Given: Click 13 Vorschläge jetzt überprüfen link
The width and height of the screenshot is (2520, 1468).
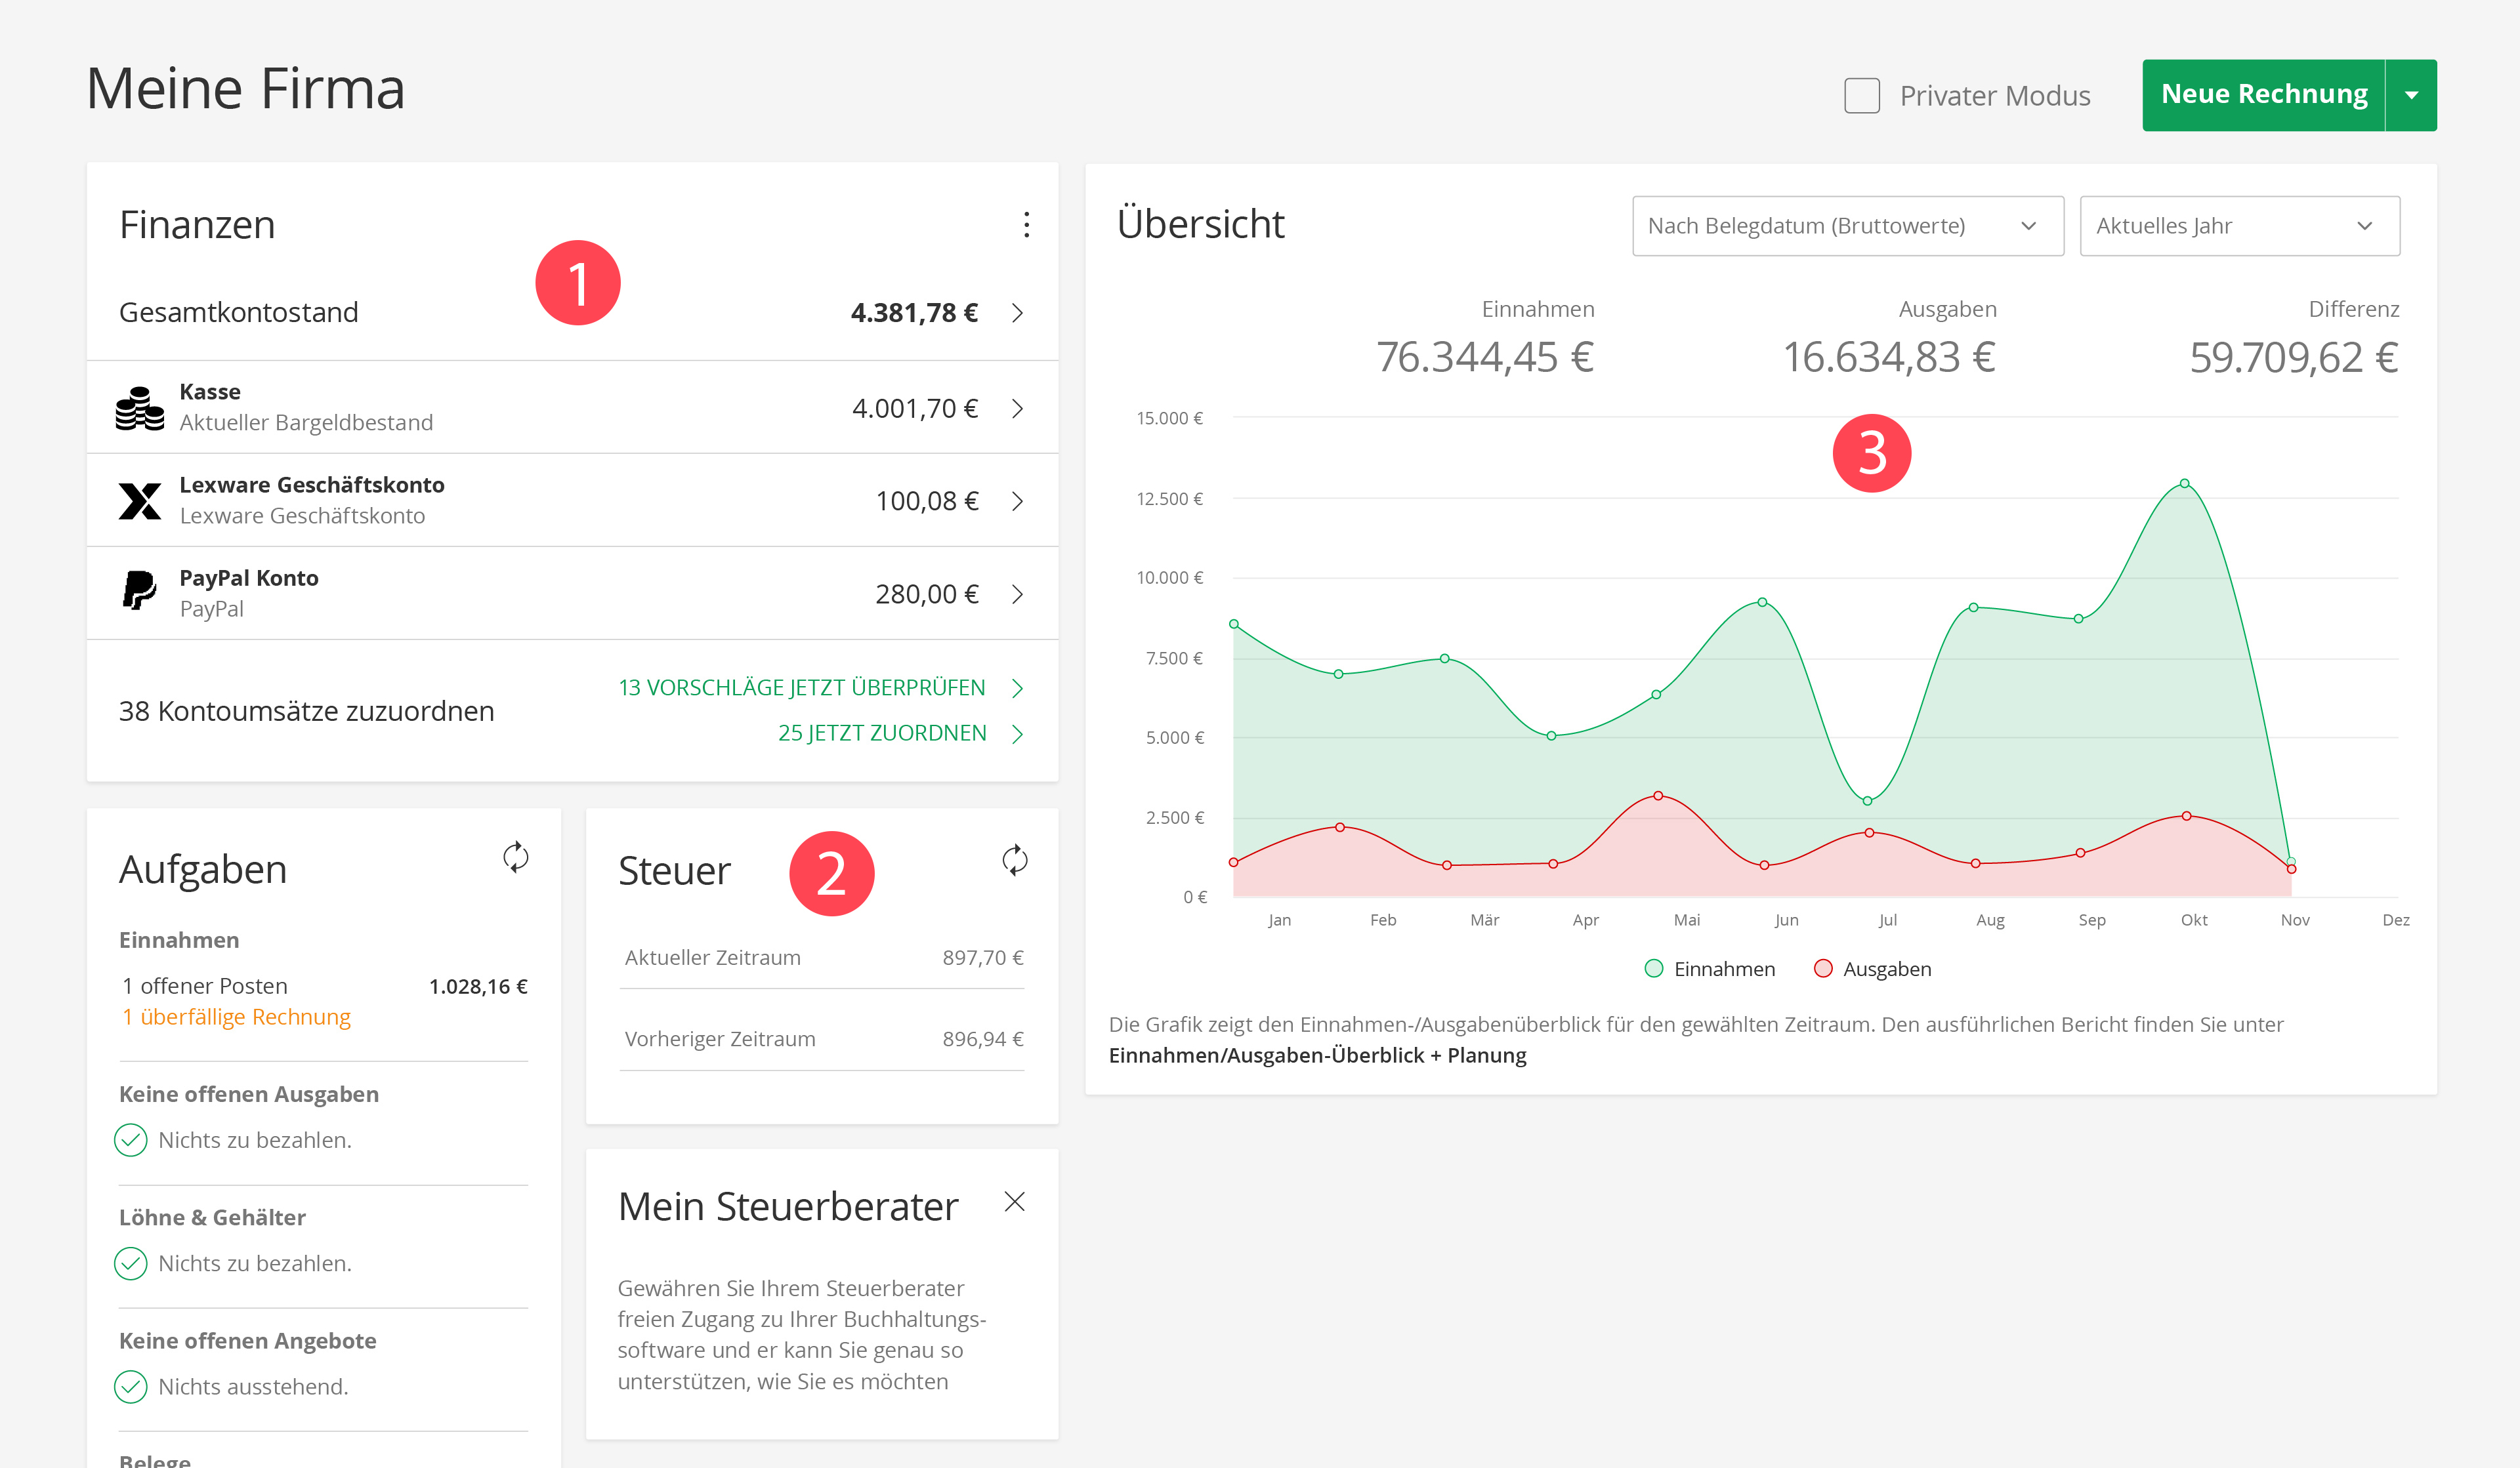Looking at the screenshot, I should [x=802, y=687].
